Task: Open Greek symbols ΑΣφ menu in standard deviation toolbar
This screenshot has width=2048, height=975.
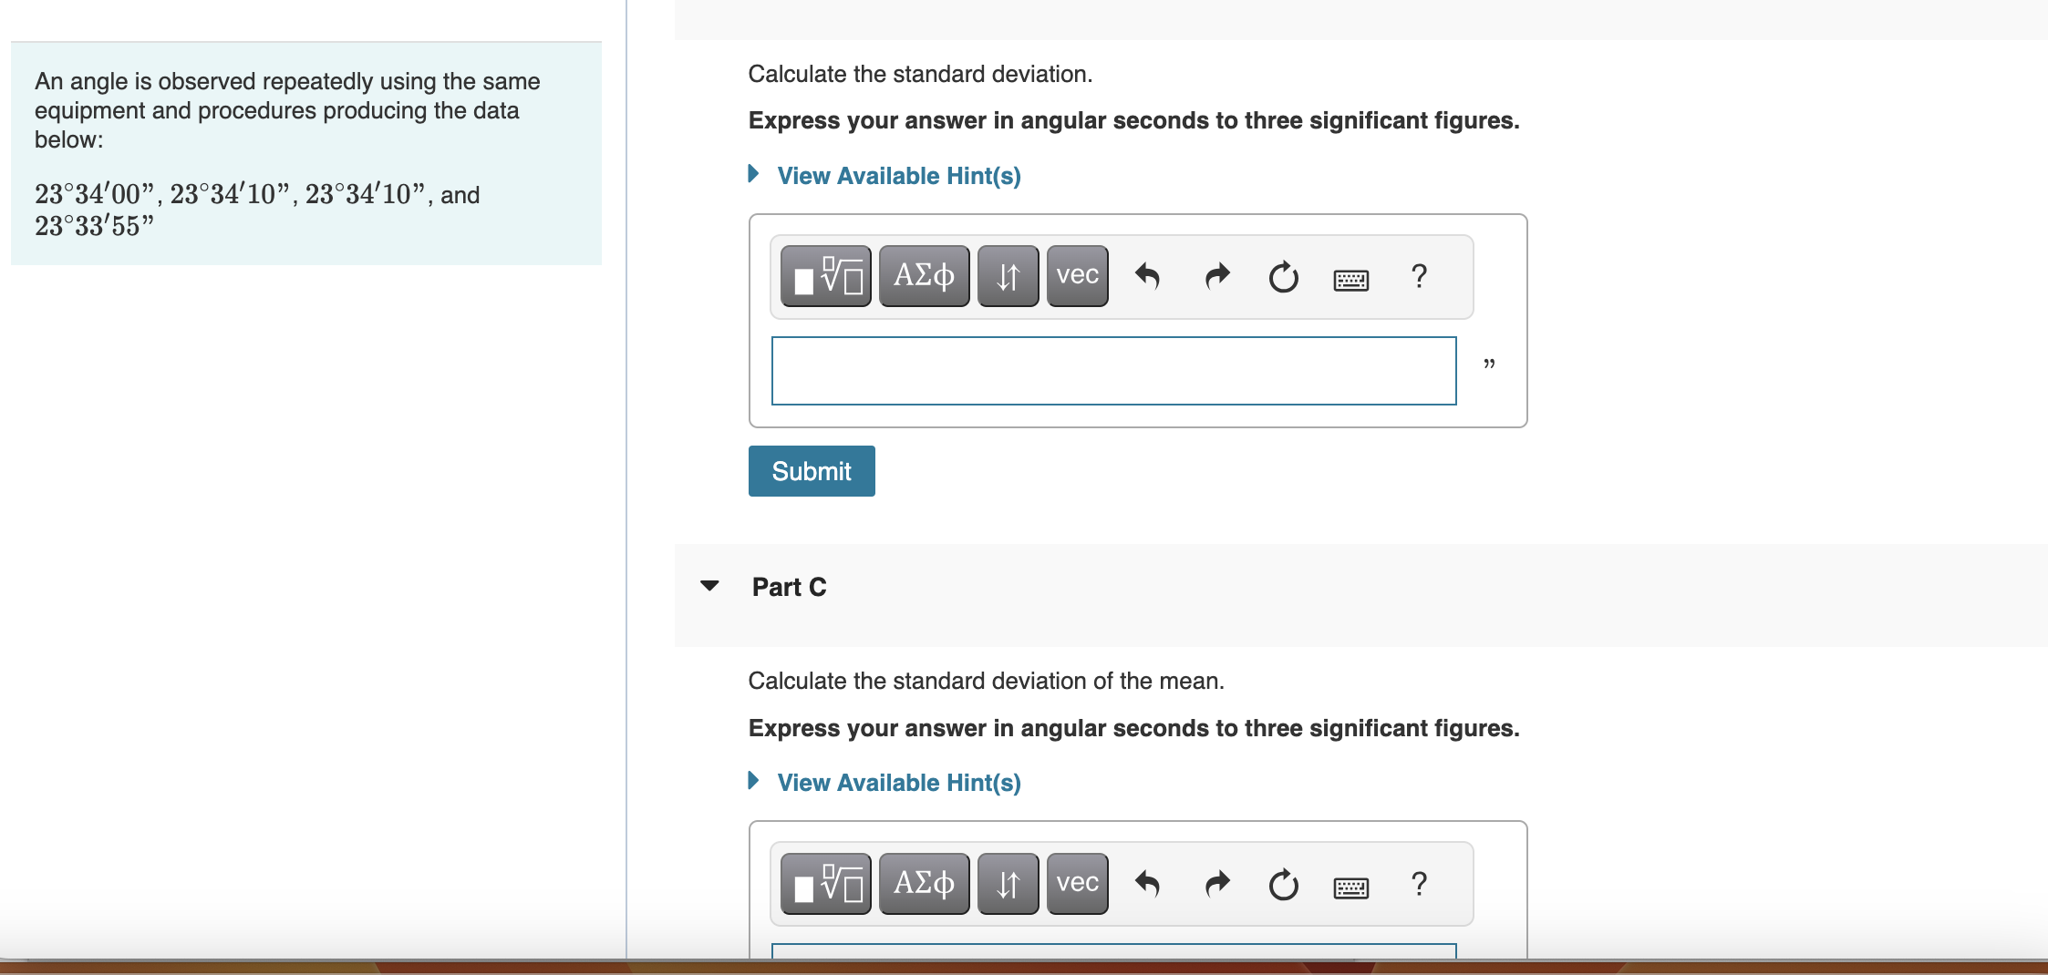Action: point(924,276)
